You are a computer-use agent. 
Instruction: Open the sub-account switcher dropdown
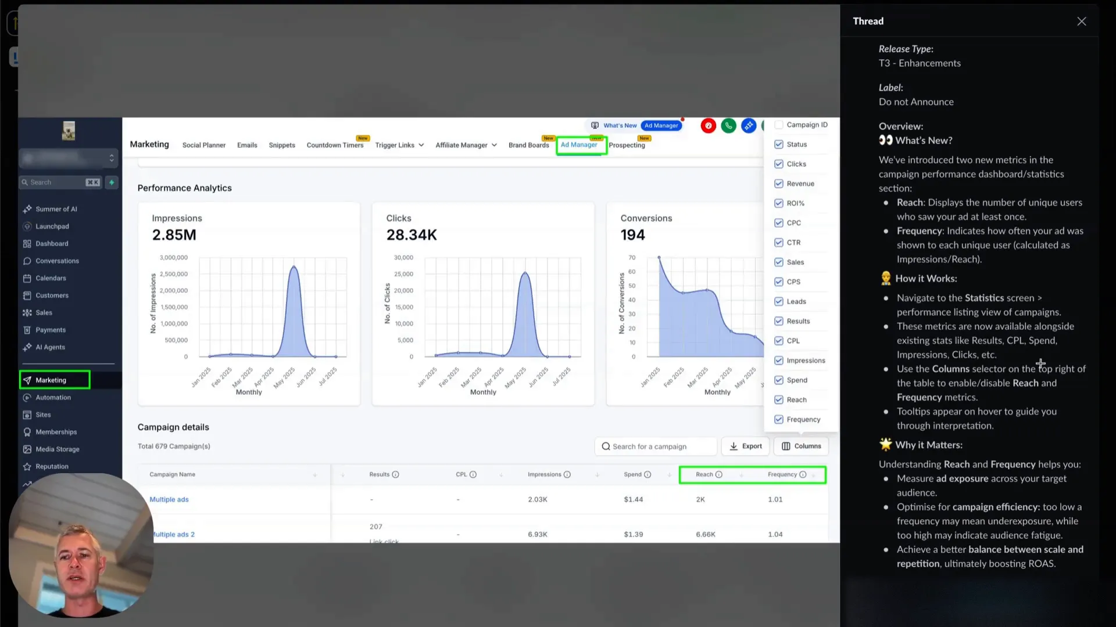click(69, 158)
